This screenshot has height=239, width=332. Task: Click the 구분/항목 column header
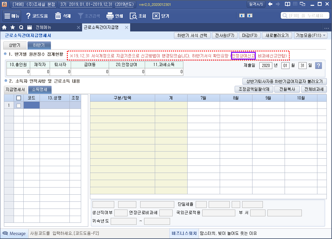pos(123,98)
